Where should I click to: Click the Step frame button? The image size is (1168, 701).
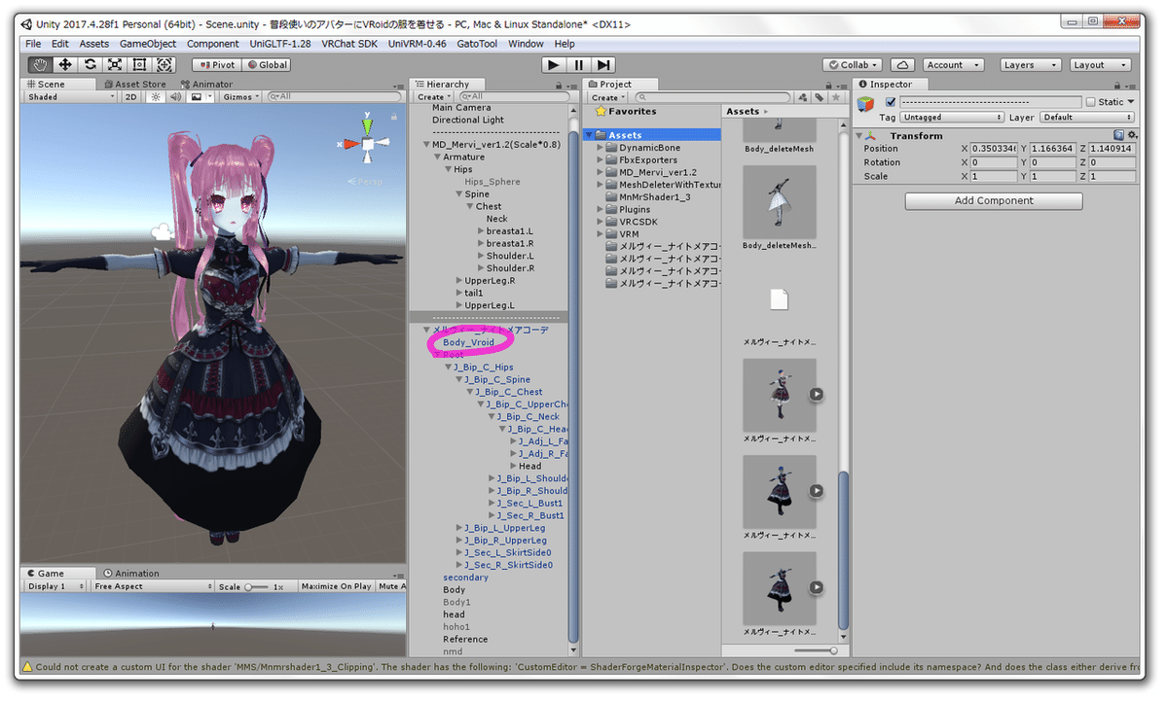[x=603, y=64]
